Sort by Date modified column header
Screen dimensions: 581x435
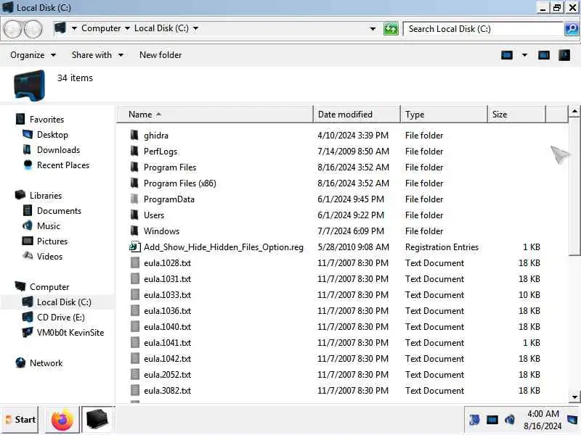(x=357, y=115)
